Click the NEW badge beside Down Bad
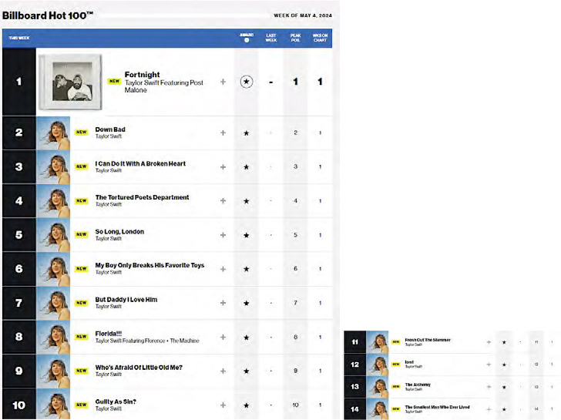Viewport: 561px width, 420px height. point(81,132)
